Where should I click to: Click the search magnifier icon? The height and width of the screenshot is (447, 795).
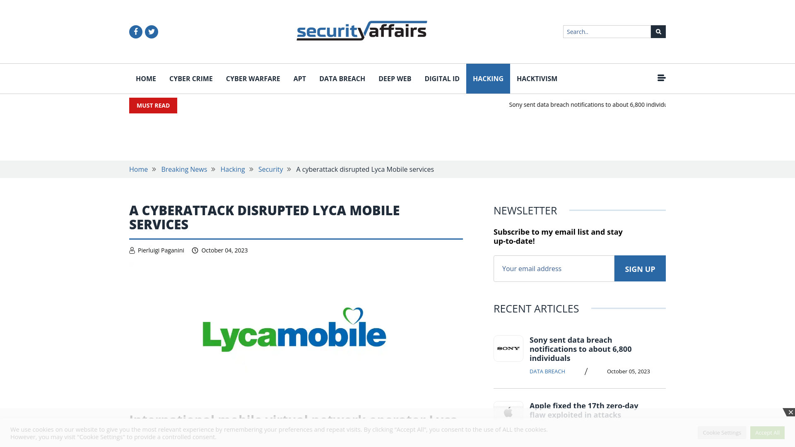(x=658, y=31)
